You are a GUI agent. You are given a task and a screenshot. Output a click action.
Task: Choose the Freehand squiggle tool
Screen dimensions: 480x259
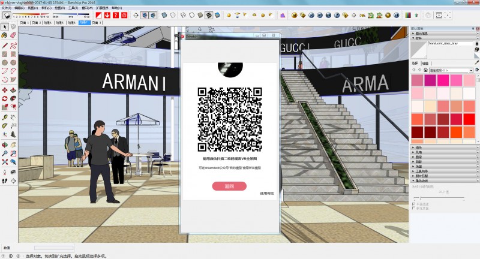tap(13, 46)
